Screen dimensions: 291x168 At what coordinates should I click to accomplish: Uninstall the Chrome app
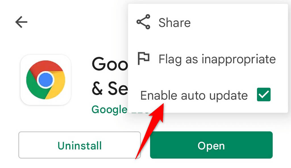80,145
